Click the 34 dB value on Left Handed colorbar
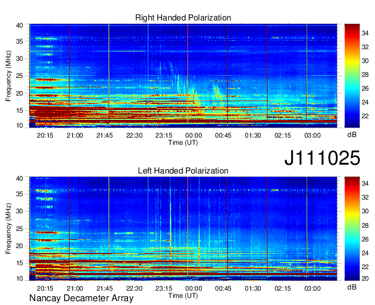 (365, 183)
